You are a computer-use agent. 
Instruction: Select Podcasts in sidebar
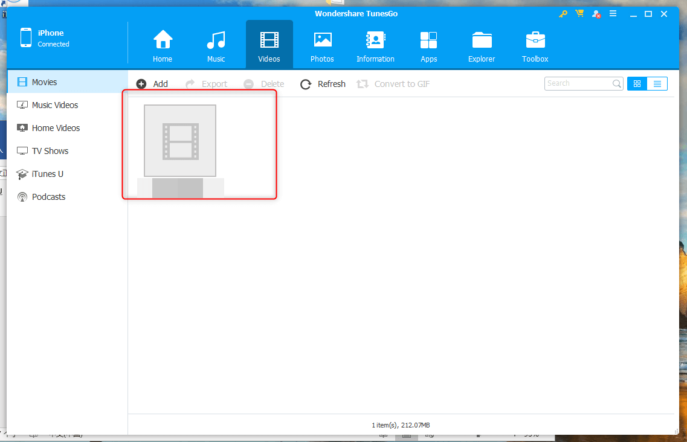coord(48,197)
